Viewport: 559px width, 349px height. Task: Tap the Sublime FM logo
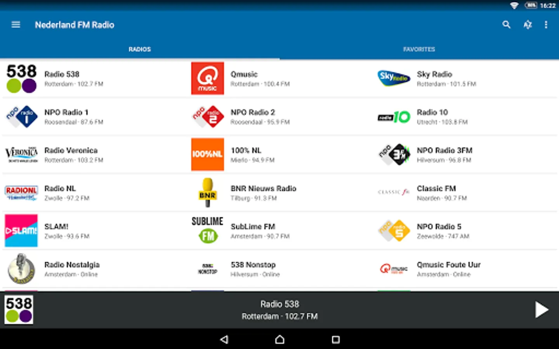click(x=208, y=230)
